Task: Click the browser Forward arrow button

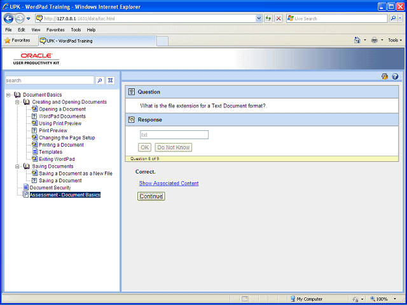Action: tap(20, 18)
